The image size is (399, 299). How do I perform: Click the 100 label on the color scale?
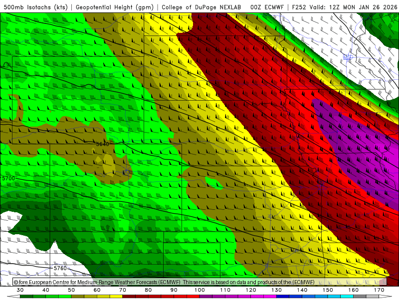pos(199,290)
